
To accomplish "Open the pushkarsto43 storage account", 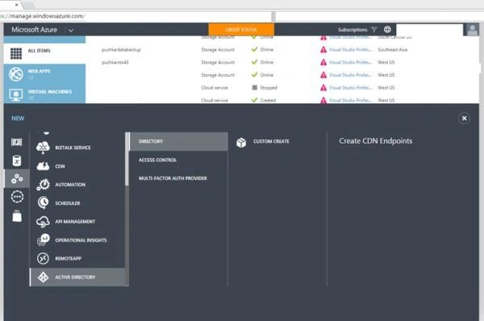I will click(x=115, y=62).
